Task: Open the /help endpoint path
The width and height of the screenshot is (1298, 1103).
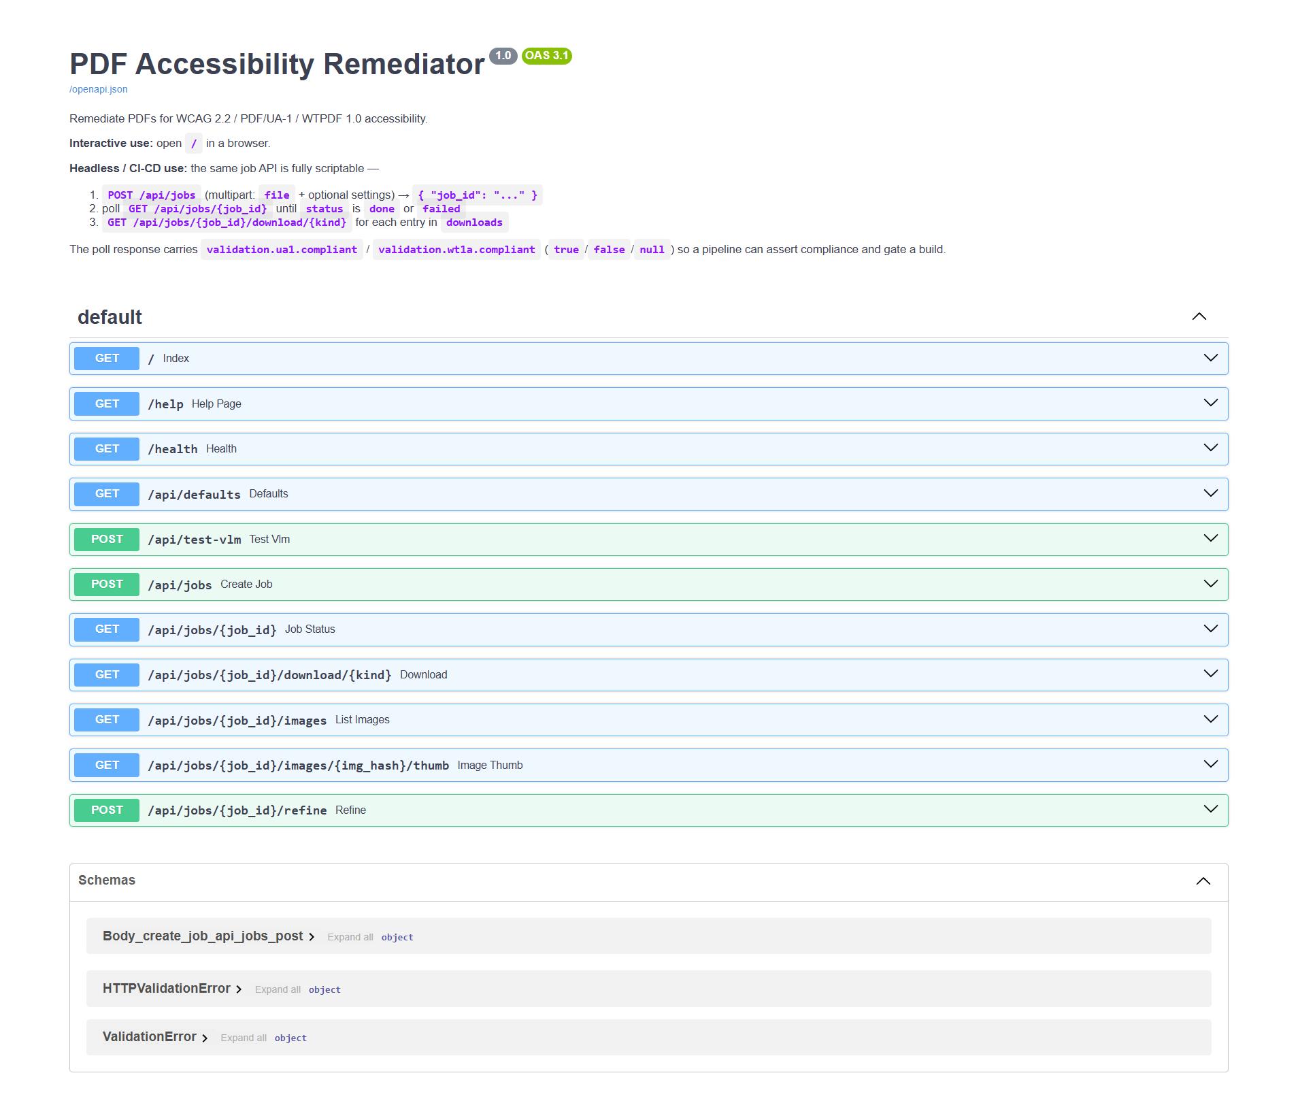Action: click(165, 404)
